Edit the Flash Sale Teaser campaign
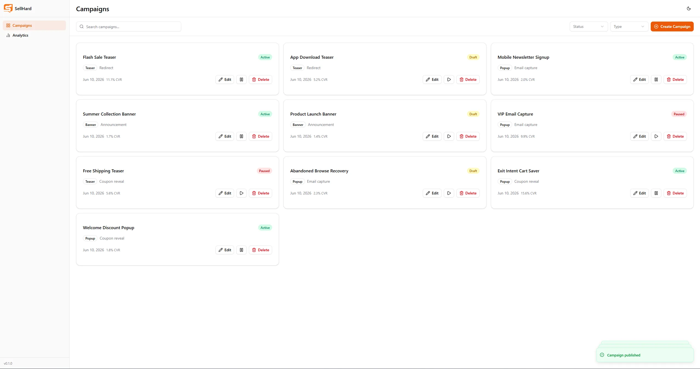Screen dimensions: 700x369 tap(225, 79)
